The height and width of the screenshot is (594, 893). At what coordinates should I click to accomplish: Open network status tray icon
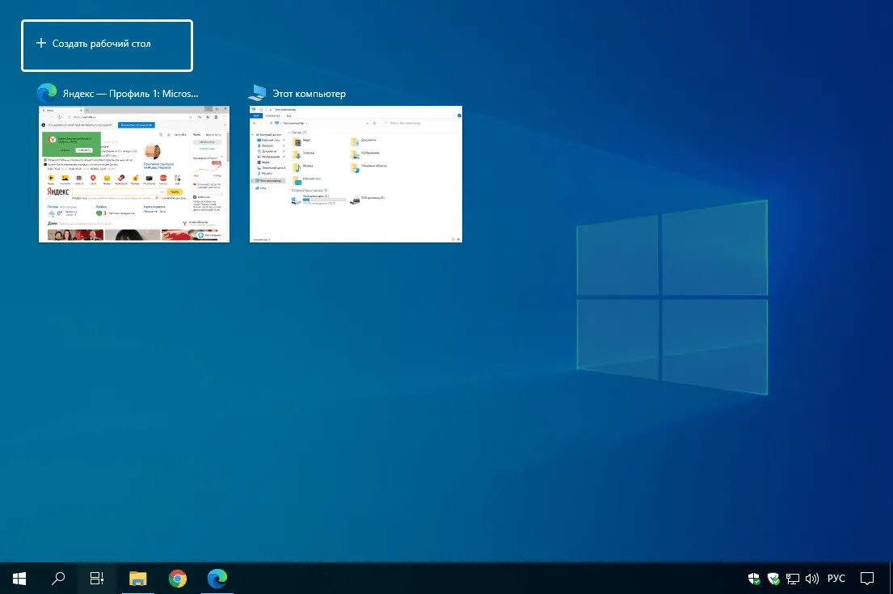pyautogui.click(x=793, y=579)
